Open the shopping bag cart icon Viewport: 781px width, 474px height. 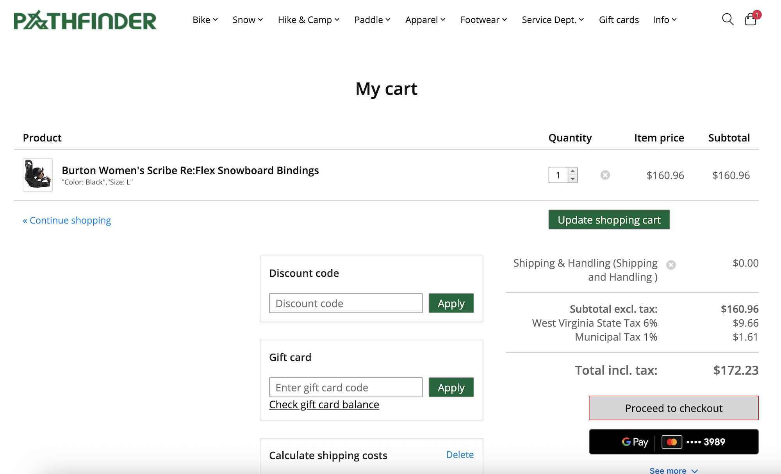[751, 19]
